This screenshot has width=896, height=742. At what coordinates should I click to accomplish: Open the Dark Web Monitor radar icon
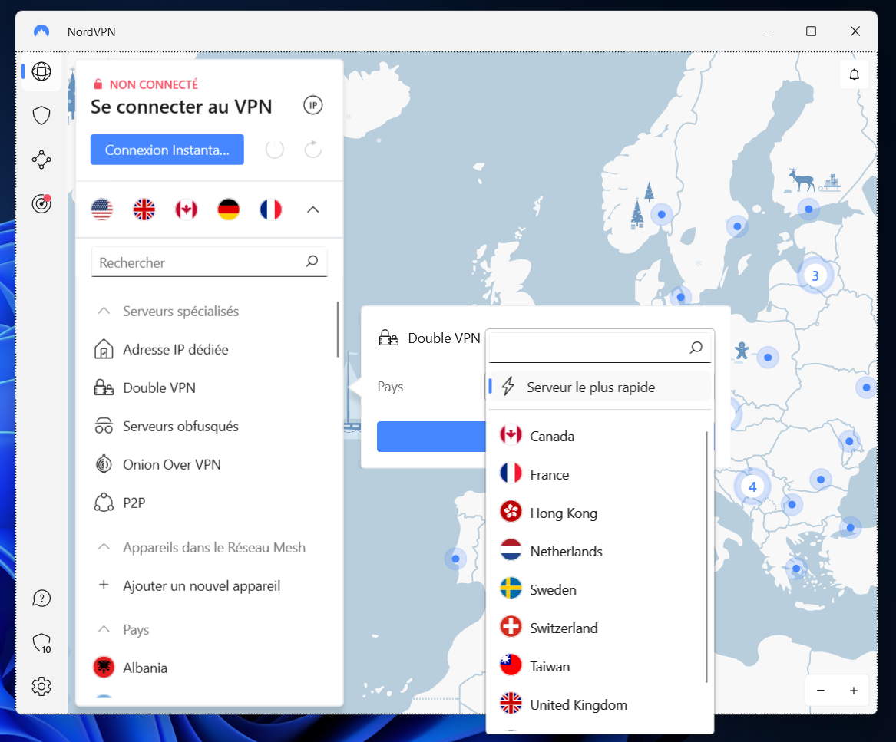click(x=41, y=203)
